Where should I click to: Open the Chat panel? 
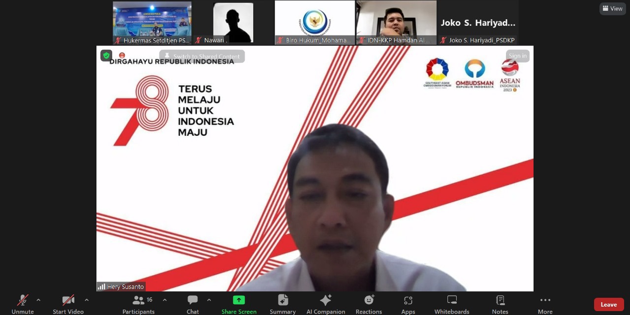[192, 304]
